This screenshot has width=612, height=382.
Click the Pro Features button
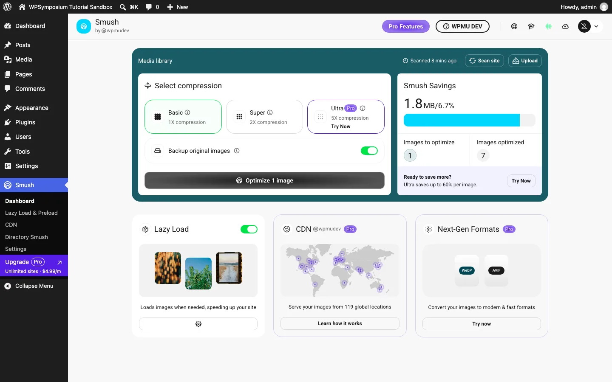(x=406, y=26)
